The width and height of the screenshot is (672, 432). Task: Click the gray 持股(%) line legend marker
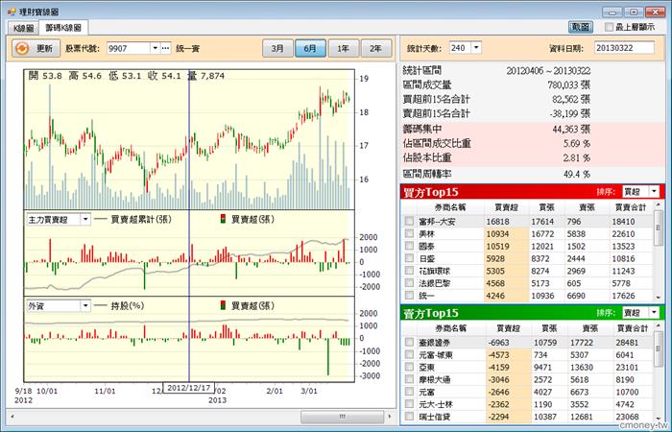pyautogui.click(x=100, y=305)
